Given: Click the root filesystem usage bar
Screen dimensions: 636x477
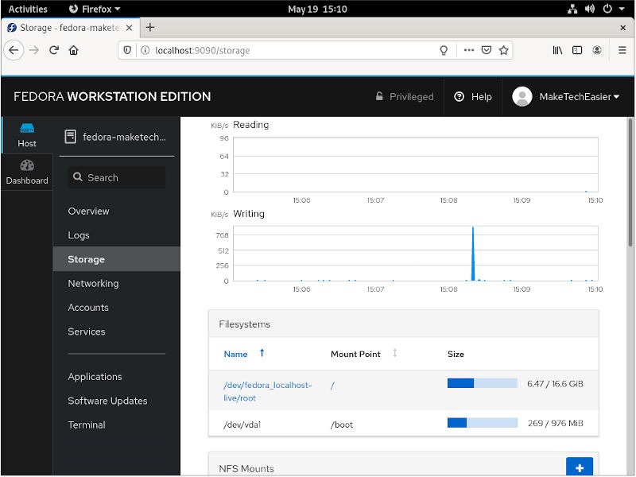Looking at the screenshot, I should (x=482, y=383).
